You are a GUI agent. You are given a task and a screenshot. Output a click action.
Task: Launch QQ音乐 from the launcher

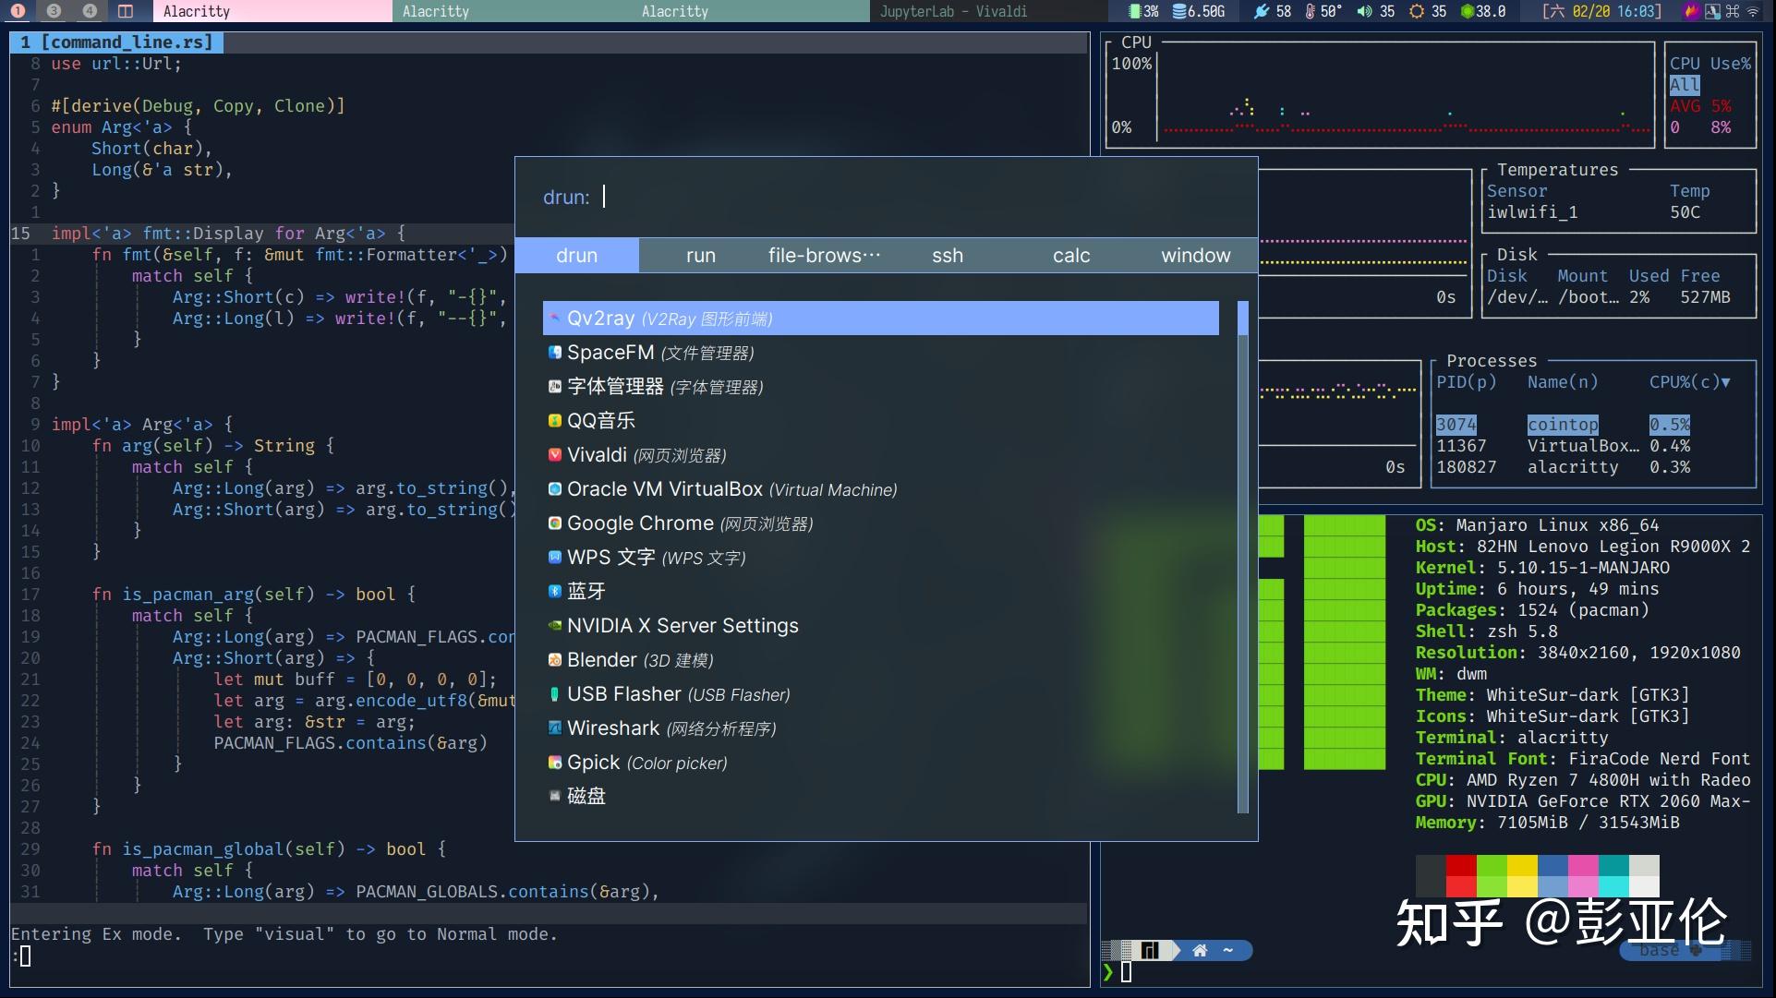600,420
